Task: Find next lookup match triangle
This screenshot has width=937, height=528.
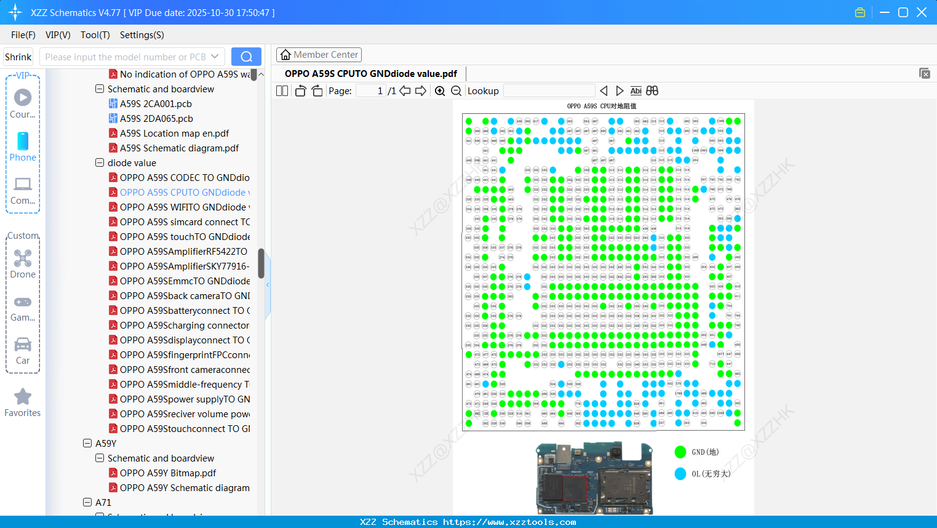Action: coord(620,91)
